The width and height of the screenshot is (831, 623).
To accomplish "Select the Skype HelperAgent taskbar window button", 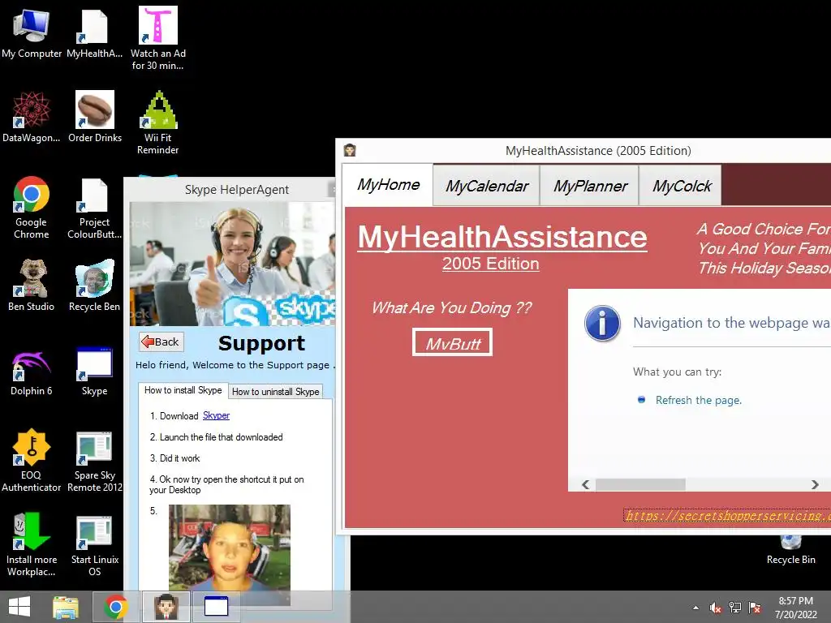I will 216,607.
